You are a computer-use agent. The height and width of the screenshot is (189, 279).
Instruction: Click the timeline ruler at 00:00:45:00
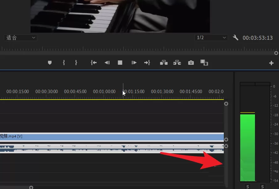[x=75, y=92]
